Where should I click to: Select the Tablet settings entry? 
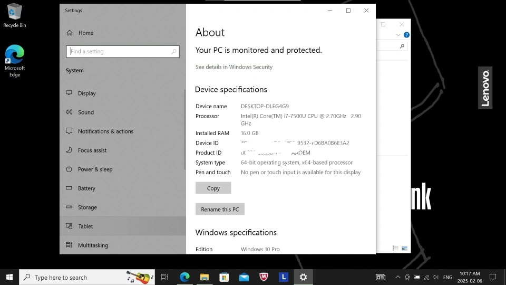point(85,226)
